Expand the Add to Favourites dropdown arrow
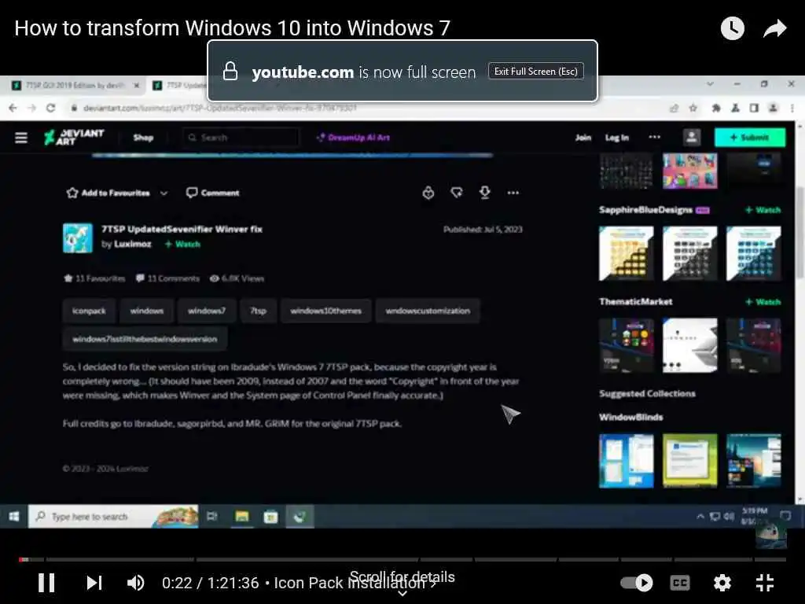 pyautogui.click(x=164, y=193)
